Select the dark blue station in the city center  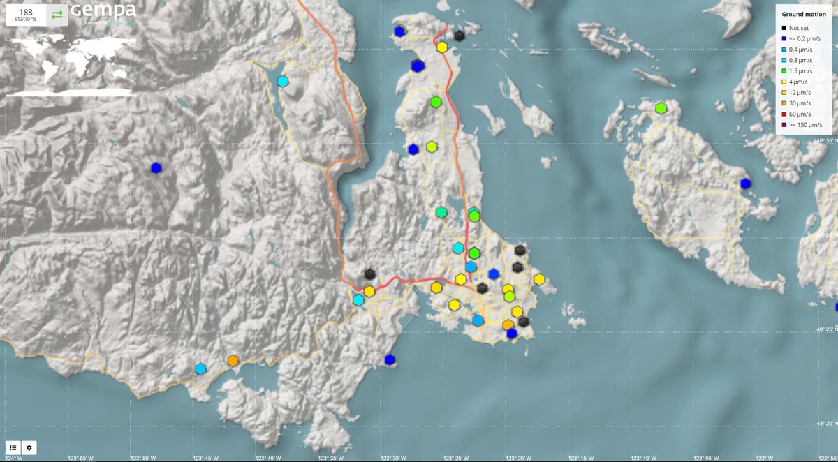point(494,274)
